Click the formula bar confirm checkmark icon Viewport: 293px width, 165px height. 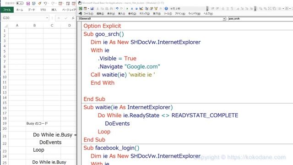pyautogui.click(x=66, y=18)
